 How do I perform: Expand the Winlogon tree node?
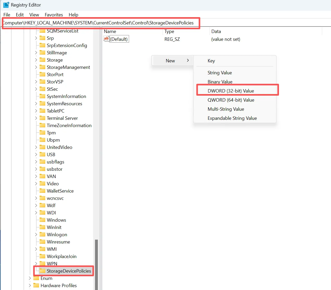(x=36, y=234)
